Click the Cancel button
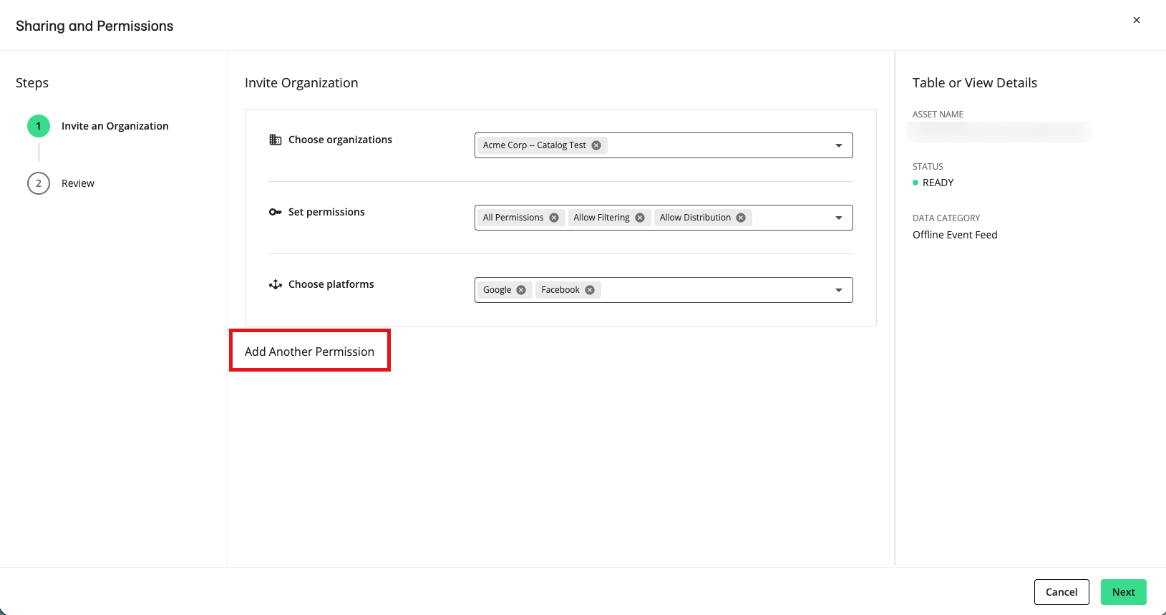This screenshot has width=1166, height=615. tap(1061, 592)
